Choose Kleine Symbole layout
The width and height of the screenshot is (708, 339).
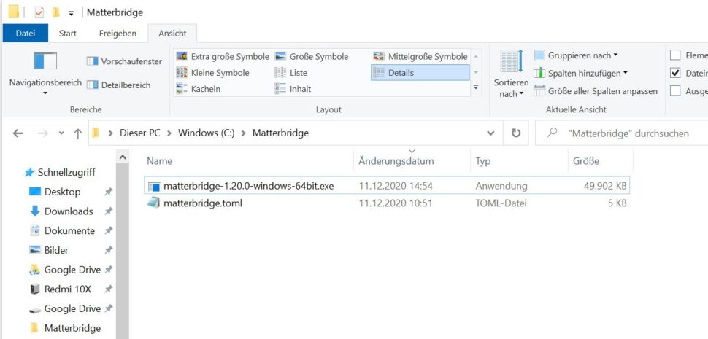(x=212, y=73)
